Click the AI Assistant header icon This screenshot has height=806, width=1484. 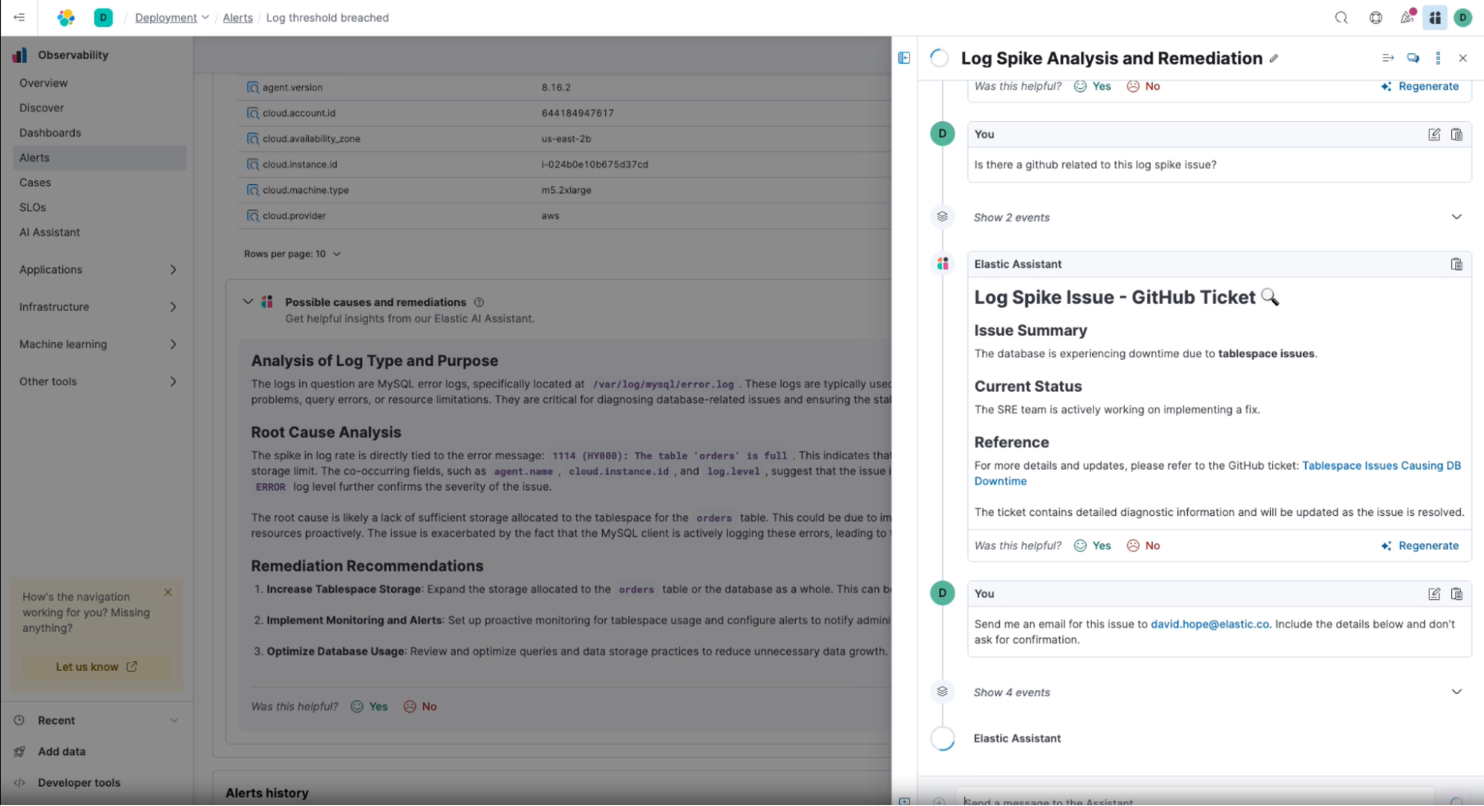tap(1434, 18)
